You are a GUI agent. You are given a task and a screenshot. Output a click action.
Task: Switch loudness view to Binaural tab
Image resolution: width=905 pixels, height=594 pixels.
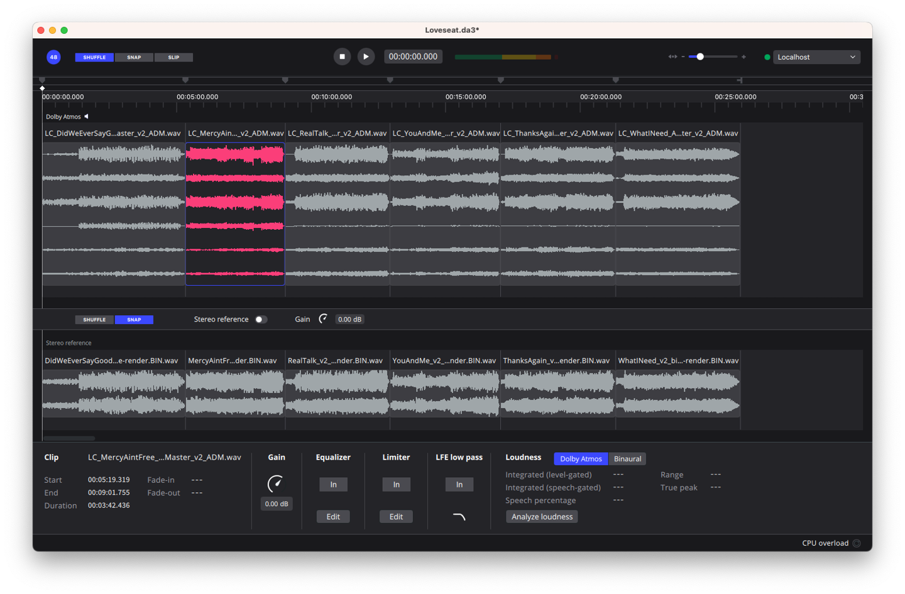(627, 459)
